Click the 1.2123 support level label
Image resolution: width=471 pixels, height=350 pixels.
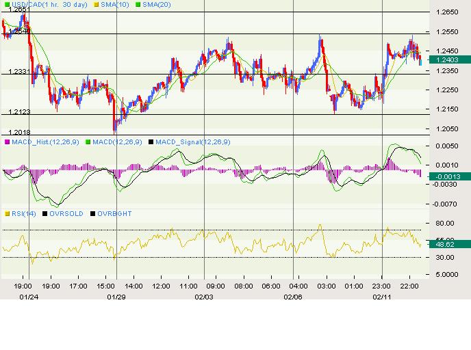[x=20, y=112]
